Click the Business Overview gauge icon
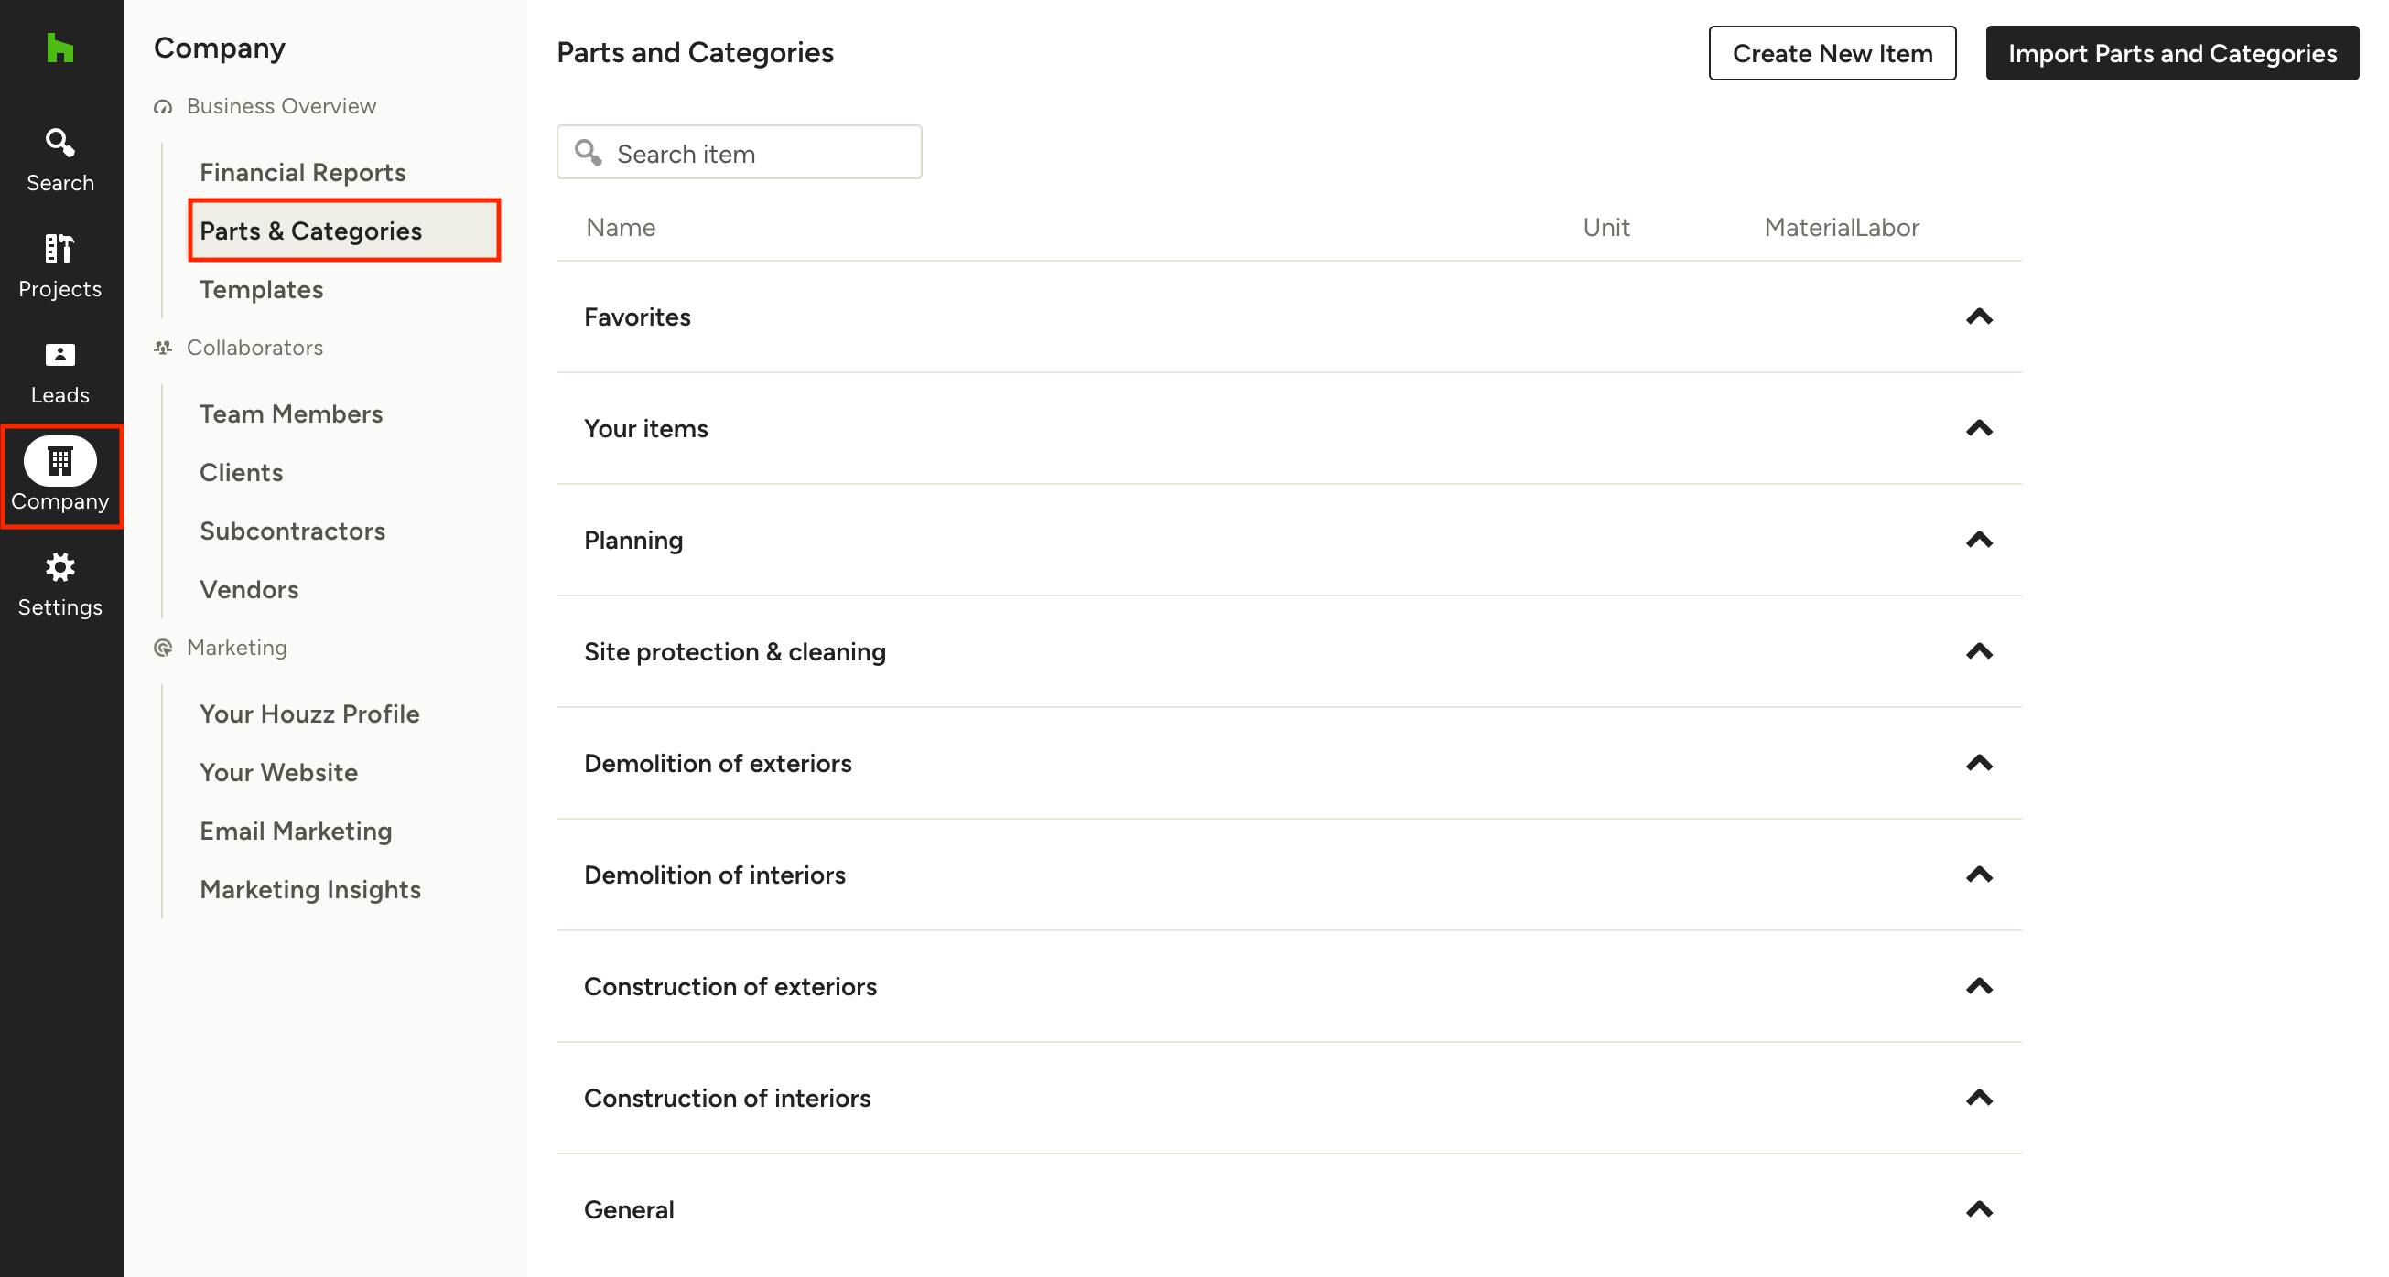Screen dimensions: 2389x1277 coord(163,107)
